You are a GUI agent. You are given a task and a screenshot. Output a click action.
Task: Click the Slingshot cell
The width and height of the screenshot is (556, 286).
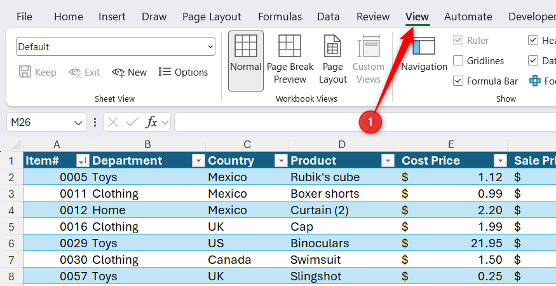click(x=341, y=276)
